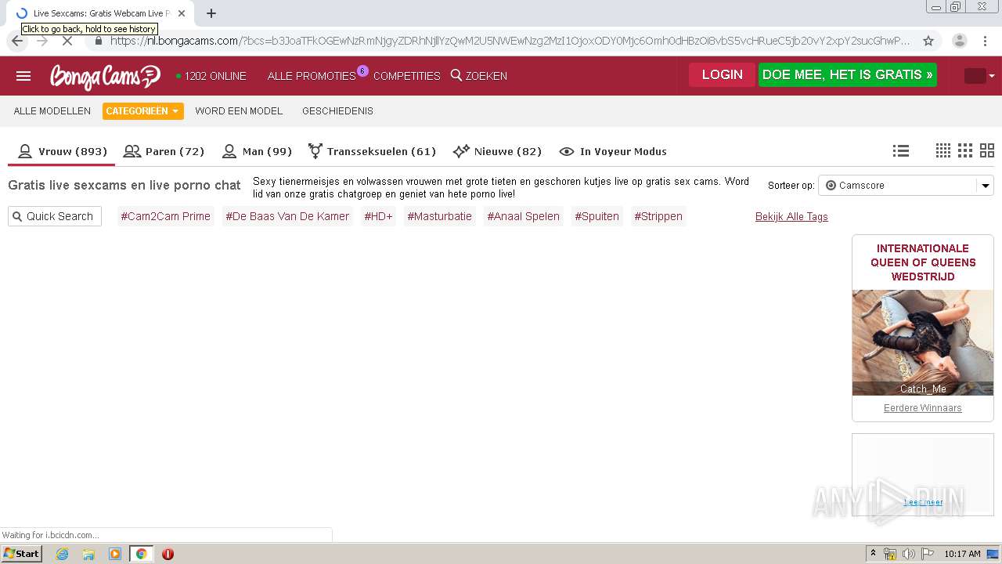Toggle In Voyeur Modus
1002x564 pixels.
613,151
